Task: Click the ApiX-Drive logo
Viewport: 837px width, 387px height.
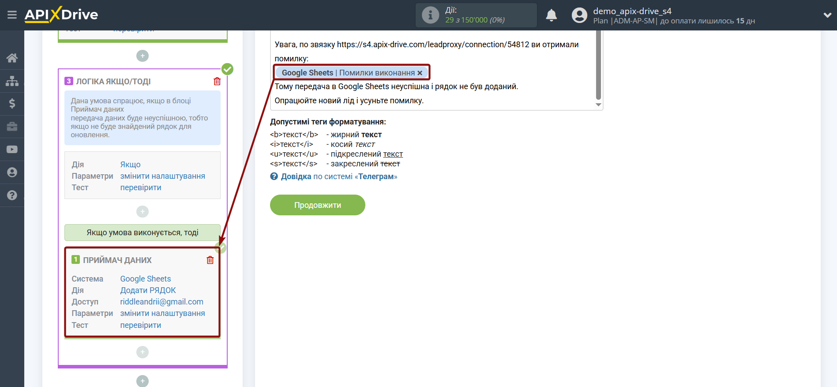Action: (61, 15)
